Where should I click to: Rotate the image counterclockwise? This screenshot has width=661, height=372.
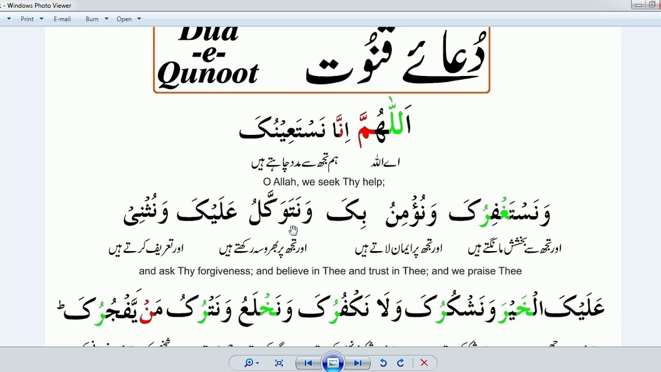[x=383, y=363]
